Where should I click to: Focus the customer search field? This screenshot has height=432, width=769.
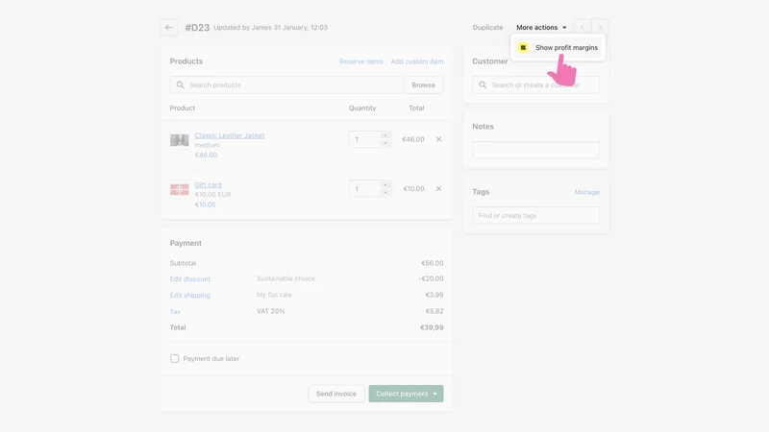(535, 84)
